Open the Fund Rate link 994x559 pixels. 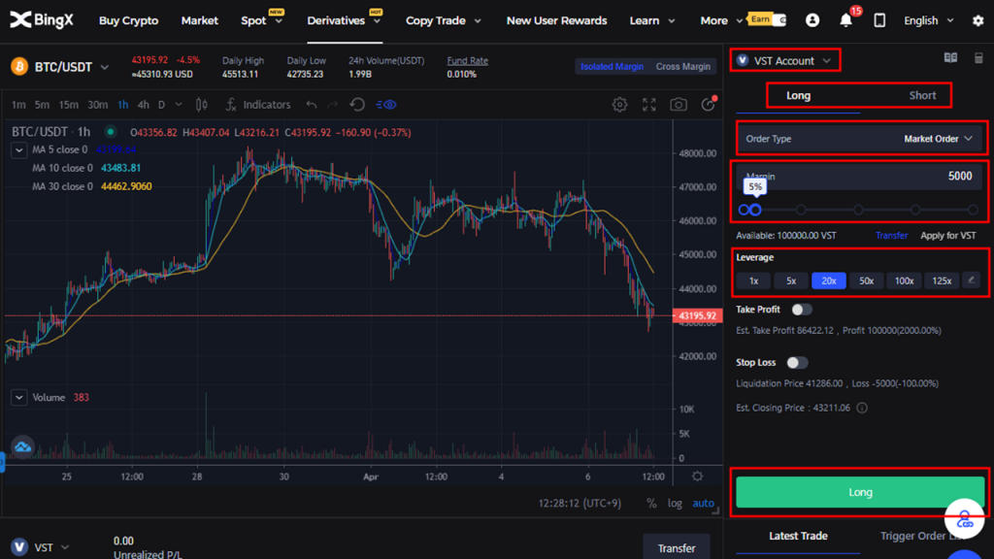click(467, 61)
